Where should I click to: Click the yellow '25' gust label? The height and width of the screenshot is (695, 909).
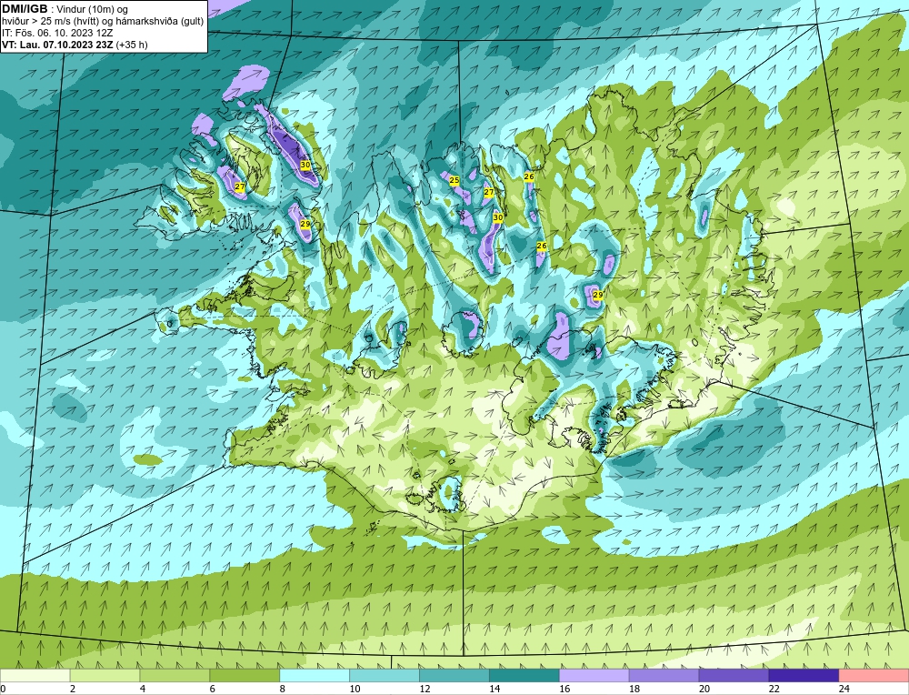point(454,180)
